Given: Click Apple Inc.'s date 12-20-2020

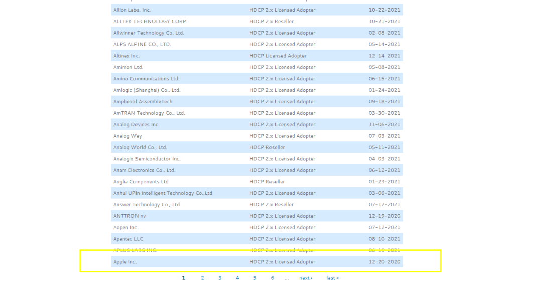Looking at the screenshot, I should (x=384, y=262).
